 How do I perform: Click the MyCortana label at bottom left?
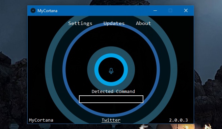click(41, 120)
